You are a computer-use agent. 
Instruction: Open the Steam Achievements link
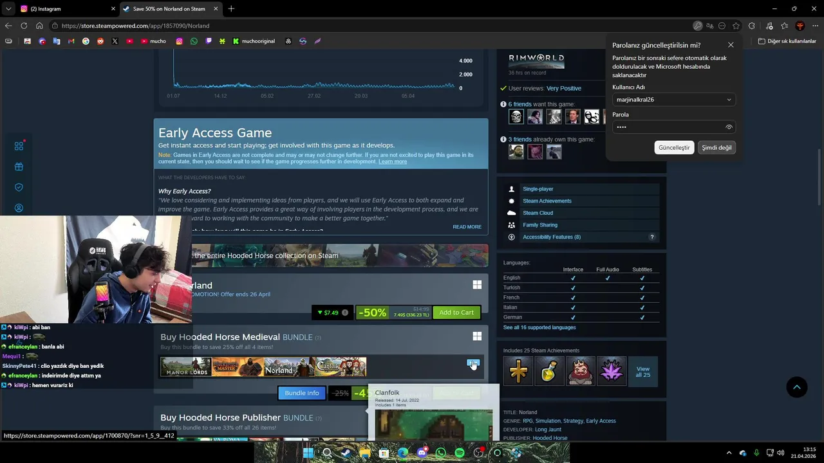547,201
